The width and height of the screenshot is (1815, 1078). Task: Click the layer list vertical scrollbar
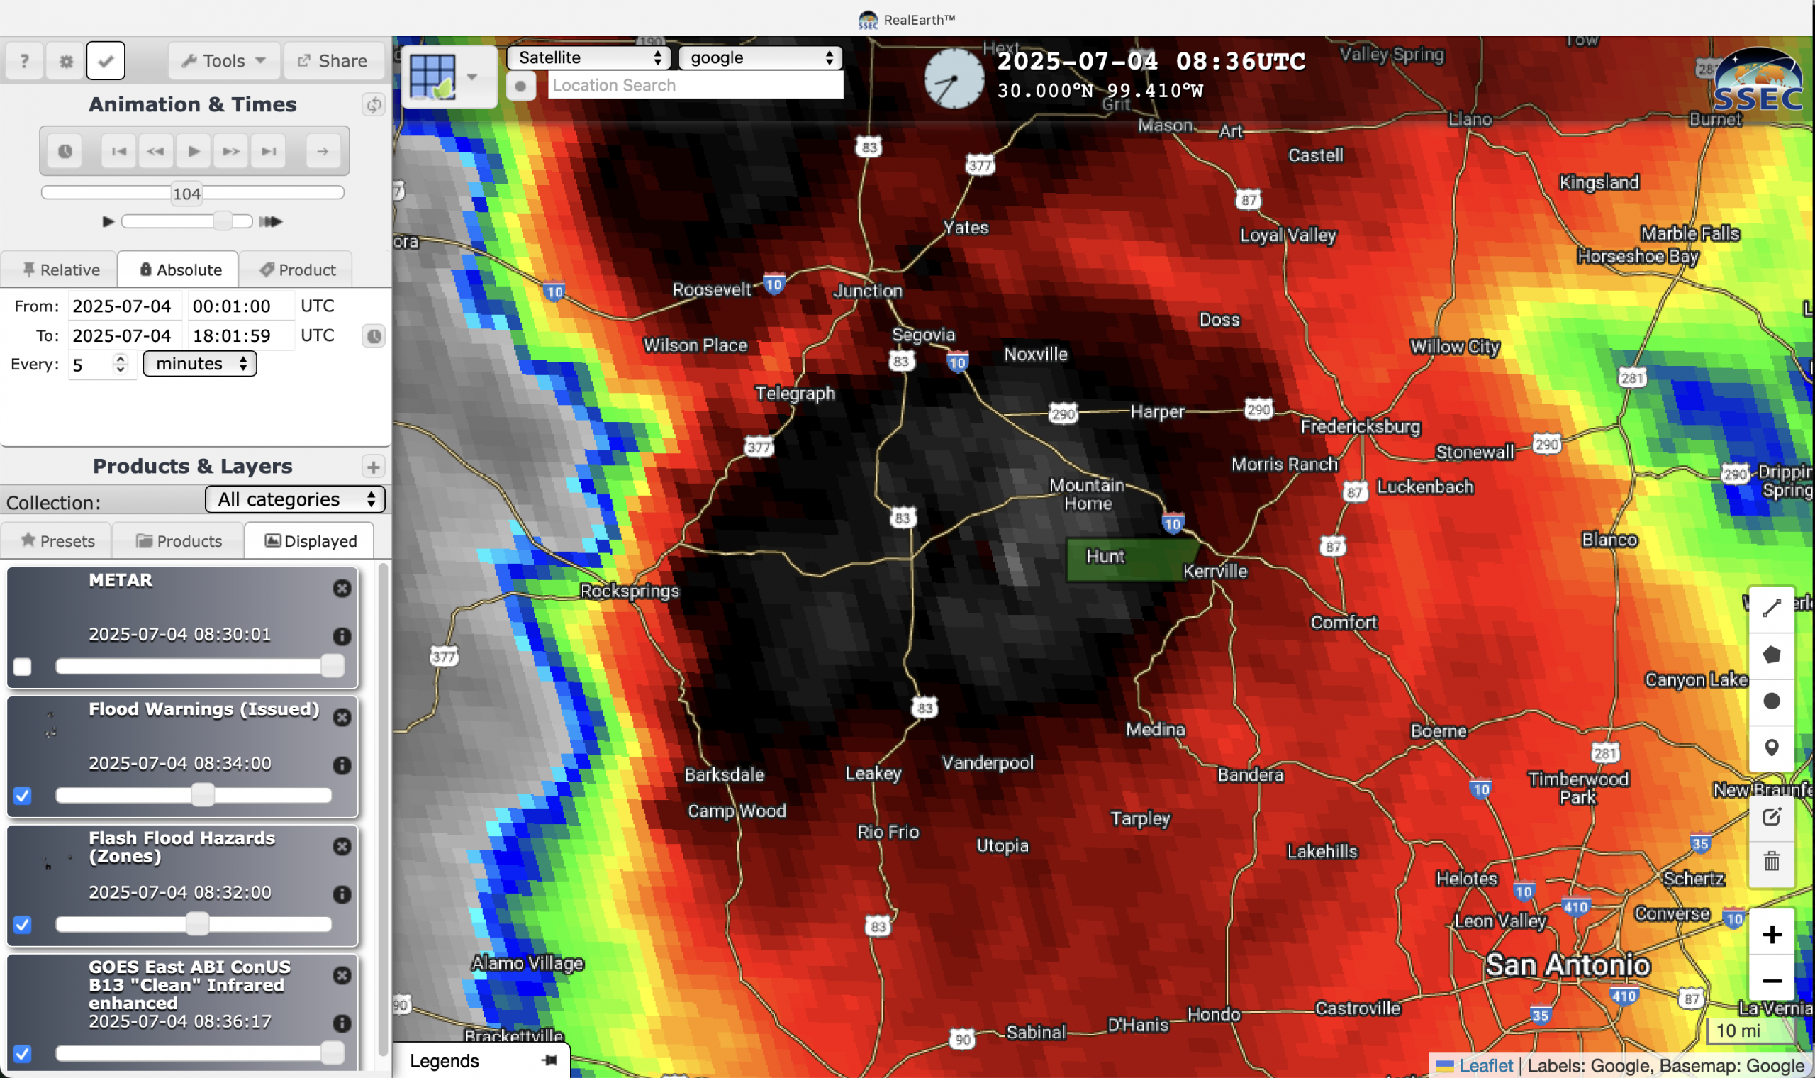click(383, 810)
